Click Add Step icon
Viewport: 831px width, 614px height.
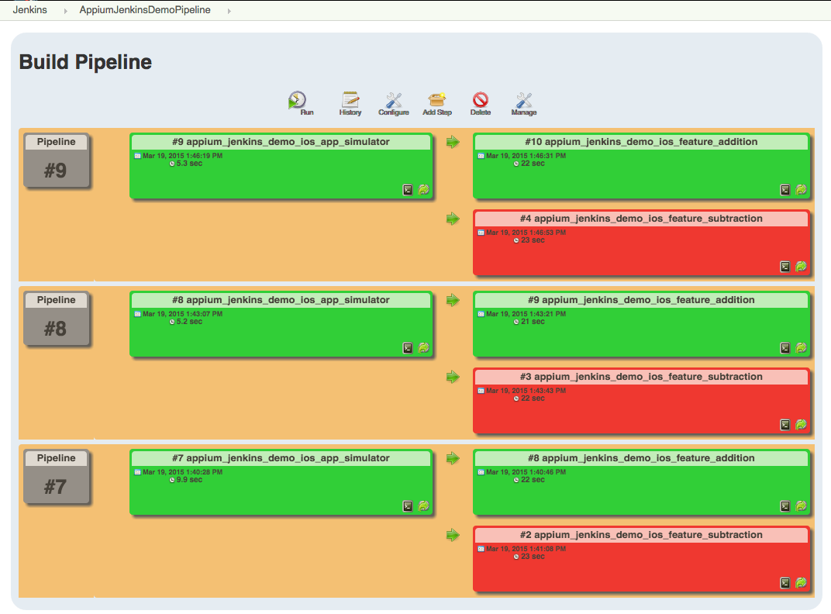tap(437, 103)
